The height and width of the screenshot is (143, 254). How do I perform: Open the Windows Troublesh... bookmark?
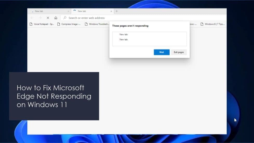tap(97, 24)
